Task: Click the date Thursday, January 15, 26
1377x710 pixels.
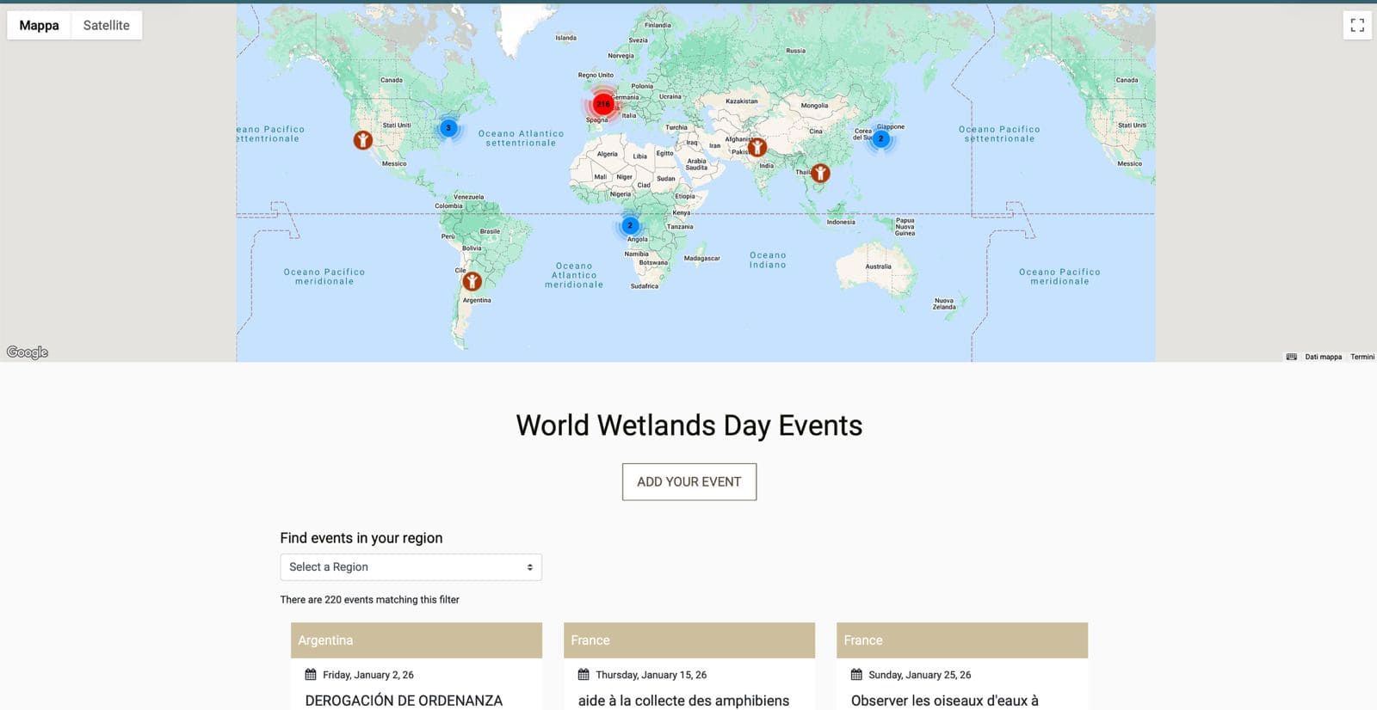Action: click(651, 676)
